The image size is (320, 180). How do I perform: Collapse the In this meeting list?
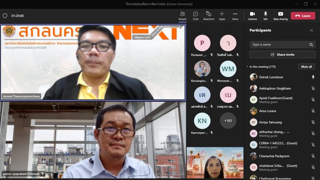coord(247,67)
